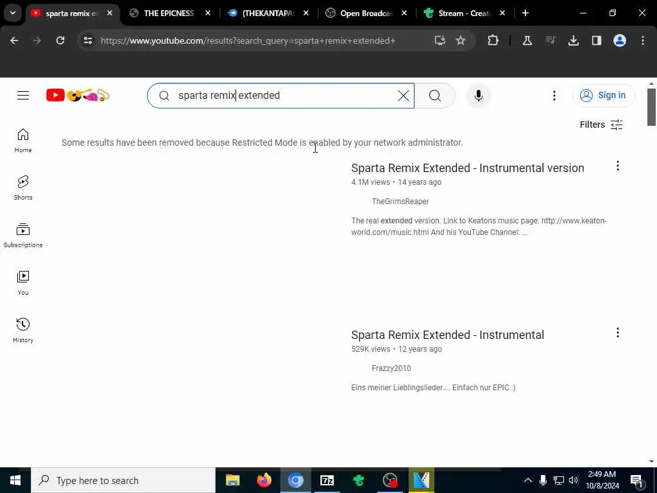Open Chrome Labs flask icon
Screen dimensions: 657x493
click(527, 40)
